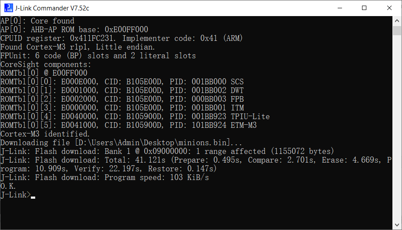Click the J-Link> command prompt line

click(x=18, y=195)
